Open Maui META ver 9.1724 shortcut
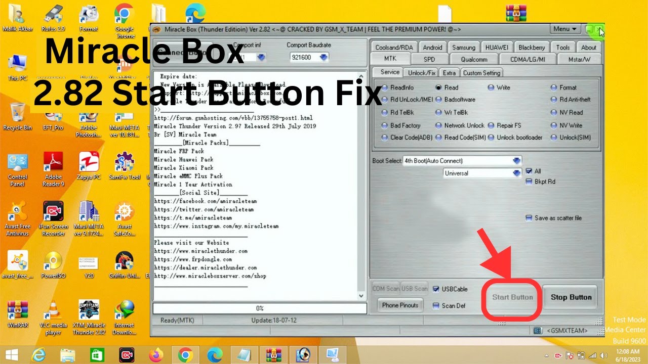 point(89,219)
